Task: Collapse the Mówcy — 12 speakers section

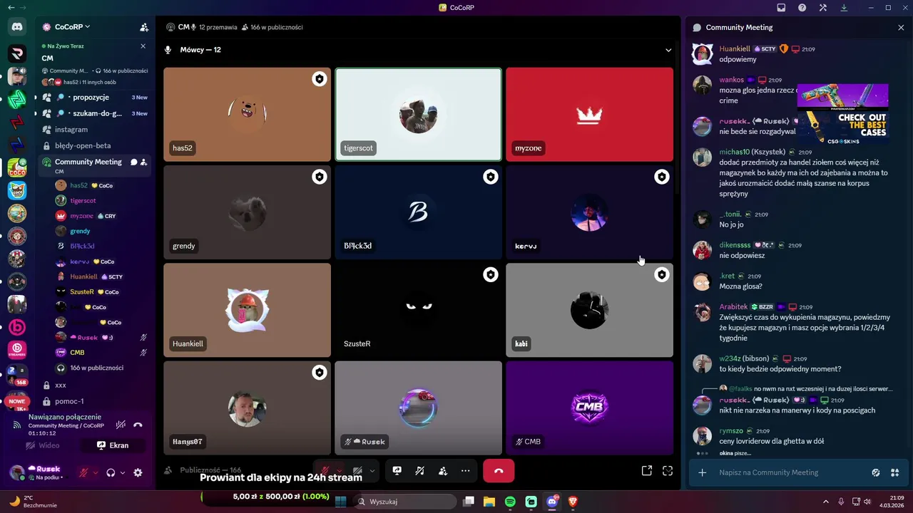Action: pyautogui.click(x=668, y=50)
